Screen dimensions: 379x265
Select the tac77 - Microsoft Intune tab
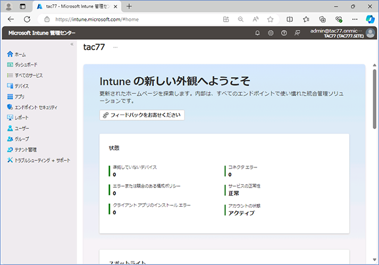[x=77, y=6]
